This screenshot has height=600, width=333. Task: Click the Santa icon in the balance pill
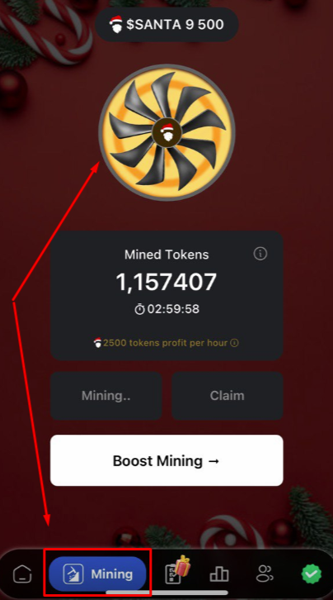click(116, 25)
